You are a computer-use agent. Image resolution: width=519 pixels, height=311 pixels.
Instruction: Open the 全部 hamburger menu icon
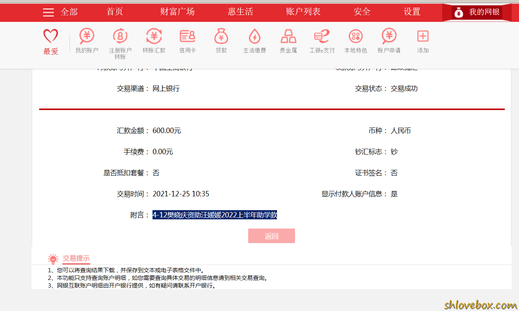[x=48, y=12]
